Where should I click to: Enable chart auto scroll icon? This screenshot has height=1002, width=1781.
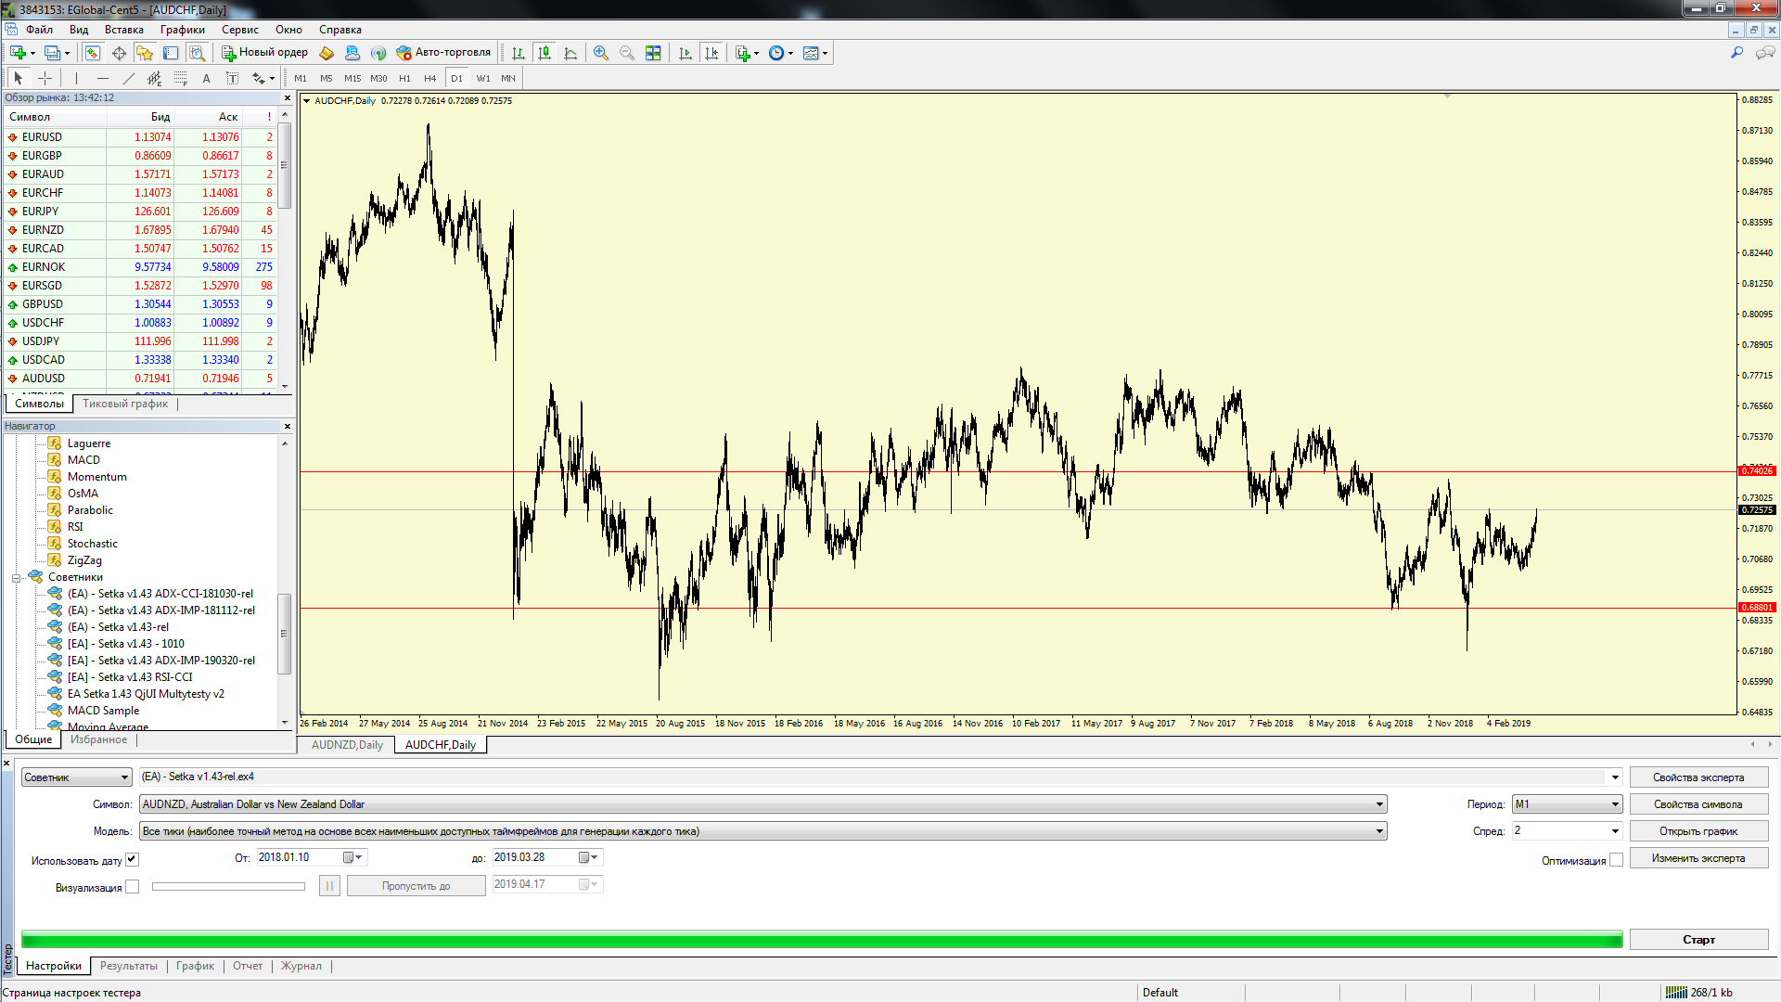pyautogui.click(x=685, y=53)
